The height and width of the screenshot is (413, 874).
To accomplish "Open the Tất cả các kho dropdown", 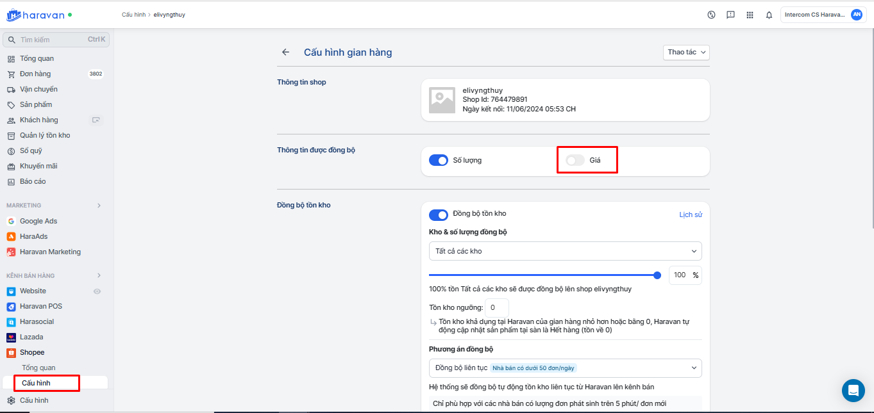I will tap(565, 251).
